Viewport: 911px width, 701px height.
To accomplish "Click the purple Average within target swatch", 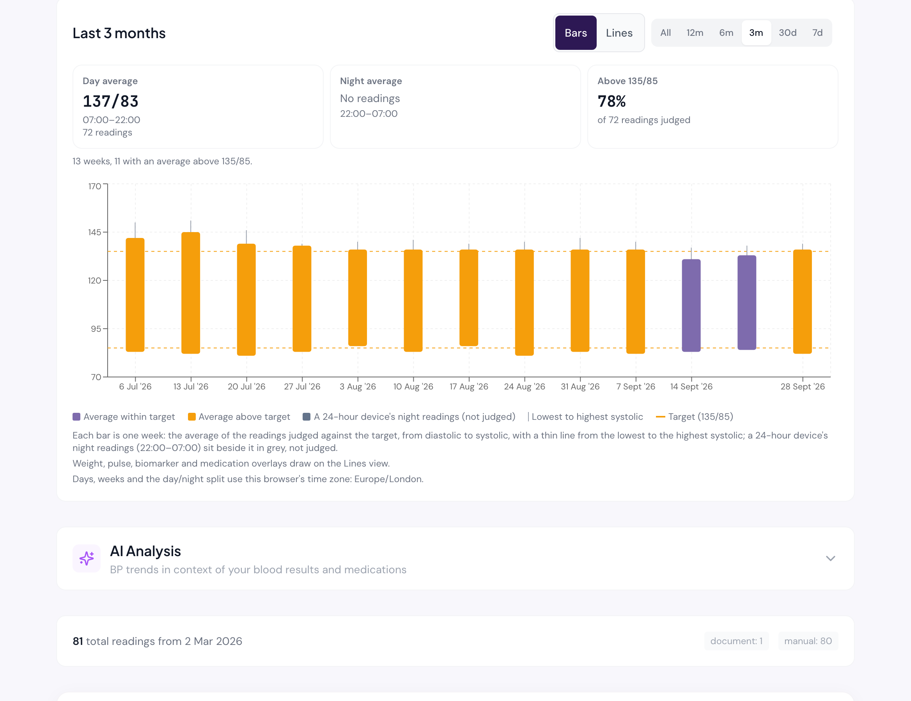I will (x=76, y=417).
